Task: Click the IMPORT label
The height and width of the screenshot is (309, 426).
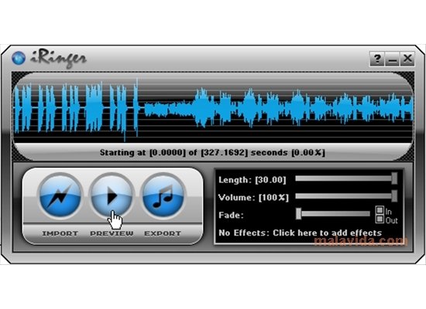Action: pos(60,233)
